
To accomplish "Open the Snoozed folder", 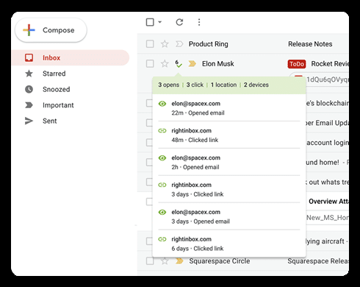I will tap(56, 89).
